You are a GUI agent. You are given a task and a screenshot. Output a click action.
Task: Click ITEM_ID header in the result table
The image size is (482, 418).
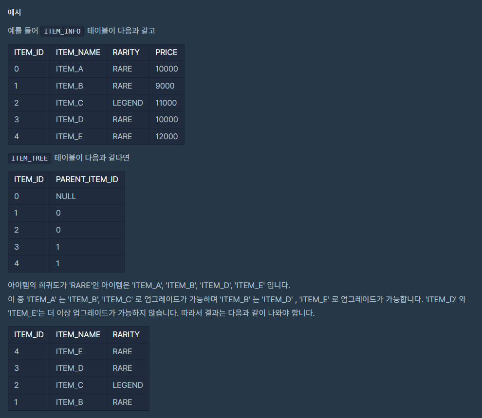point(29,334)
